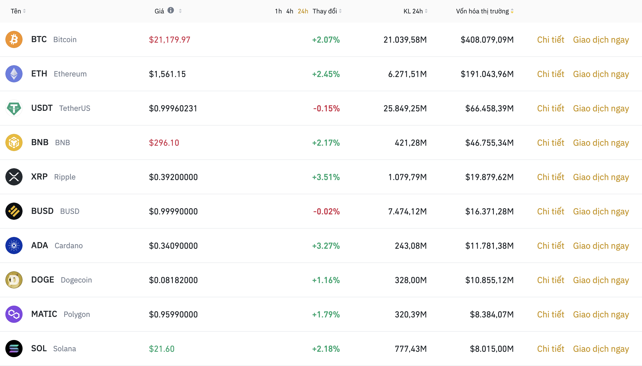
Task: Click the Dogecoin name text
Action: 76,280
